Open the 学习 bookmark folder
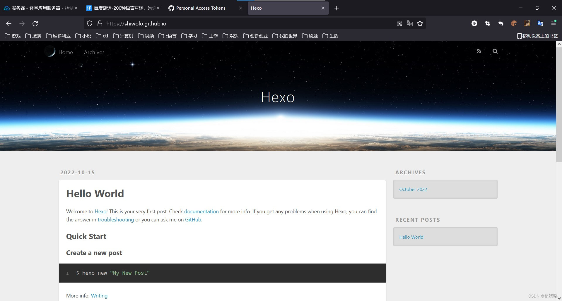 pyautogui.click(x=189, y=36)
